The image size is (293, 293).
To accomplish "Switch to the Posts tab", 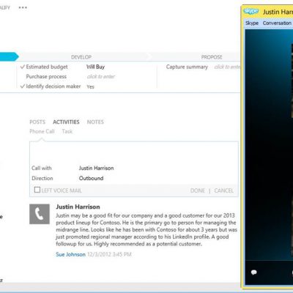I will click(x=37, y=122).
